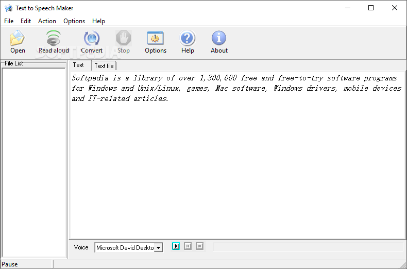The image size is (407, 269).
Task: Close the Text to Speech Maker window
Action: (395, 8)
